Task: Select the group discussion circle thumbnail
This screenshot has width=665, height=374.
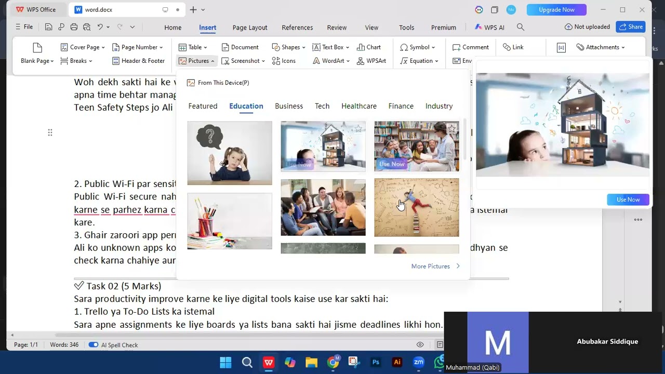Action: 323,208
